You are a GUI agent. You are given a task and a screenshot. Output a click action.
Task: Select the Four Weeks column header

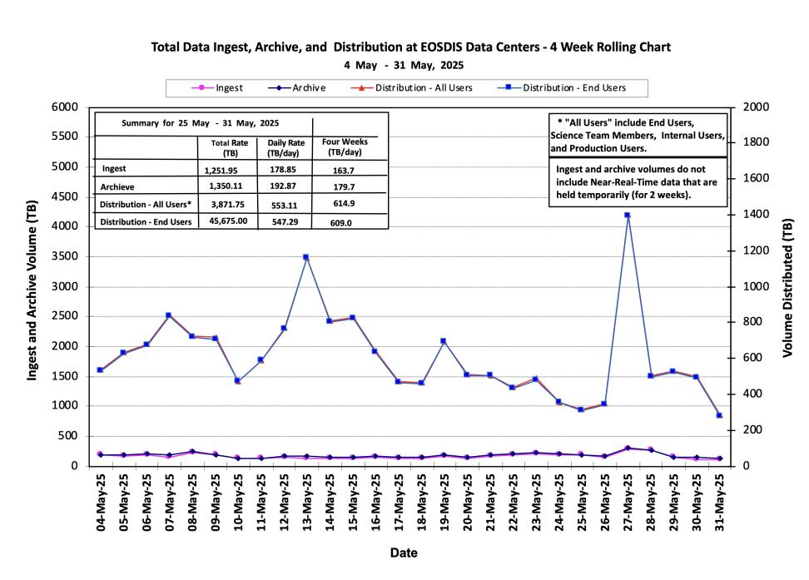345,147
